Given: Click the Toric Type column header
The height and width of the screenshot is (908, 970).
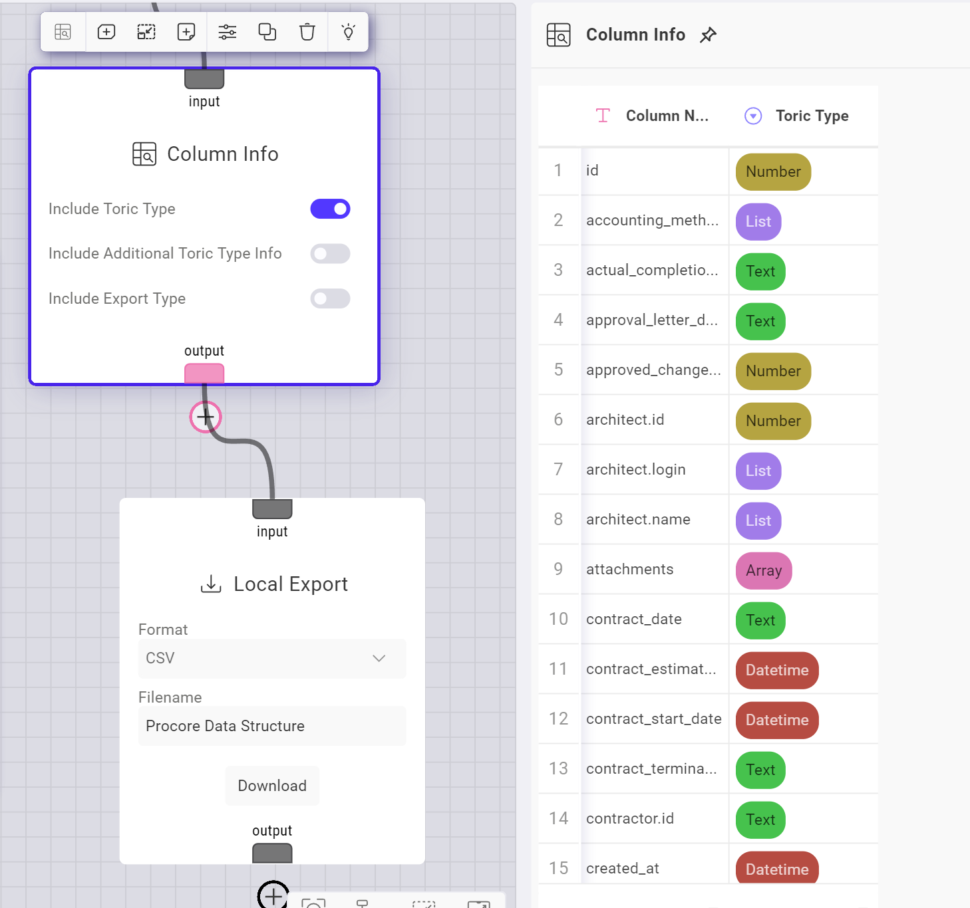Looking at the screenshot, I should tap(812, 116).
